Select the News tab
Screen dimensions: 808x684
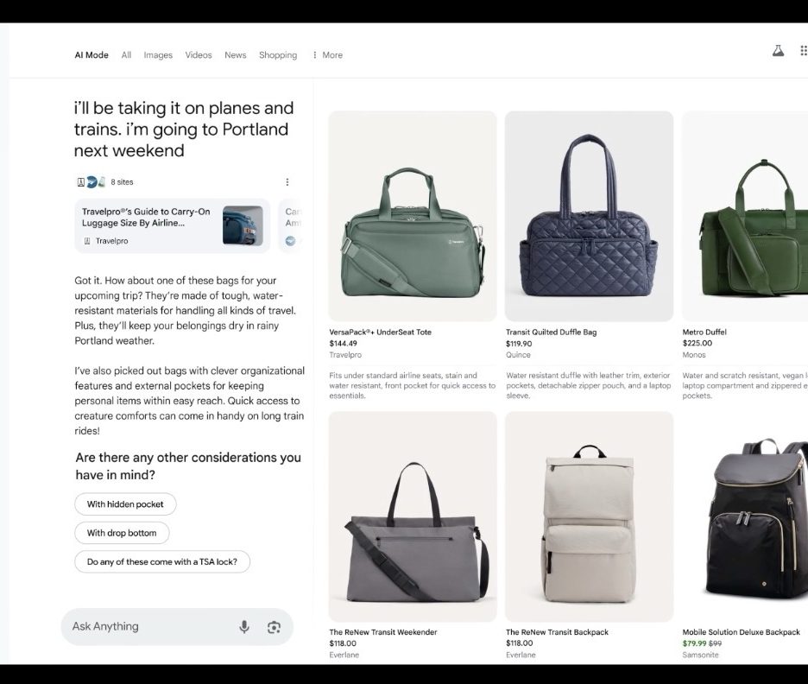click(x=236, y=55)
